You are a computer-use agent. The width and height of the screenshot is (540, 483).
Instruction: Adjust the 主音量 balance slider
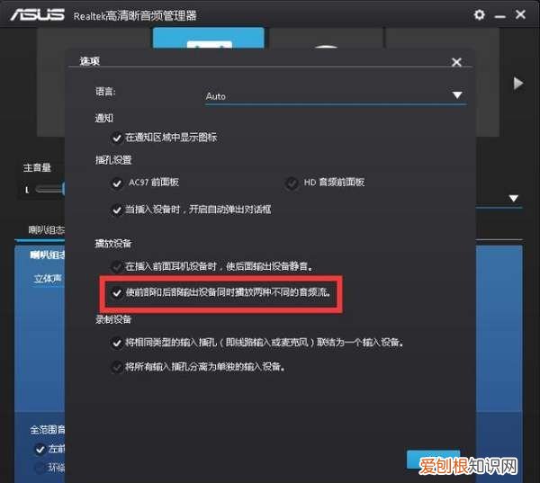(49, 189)
